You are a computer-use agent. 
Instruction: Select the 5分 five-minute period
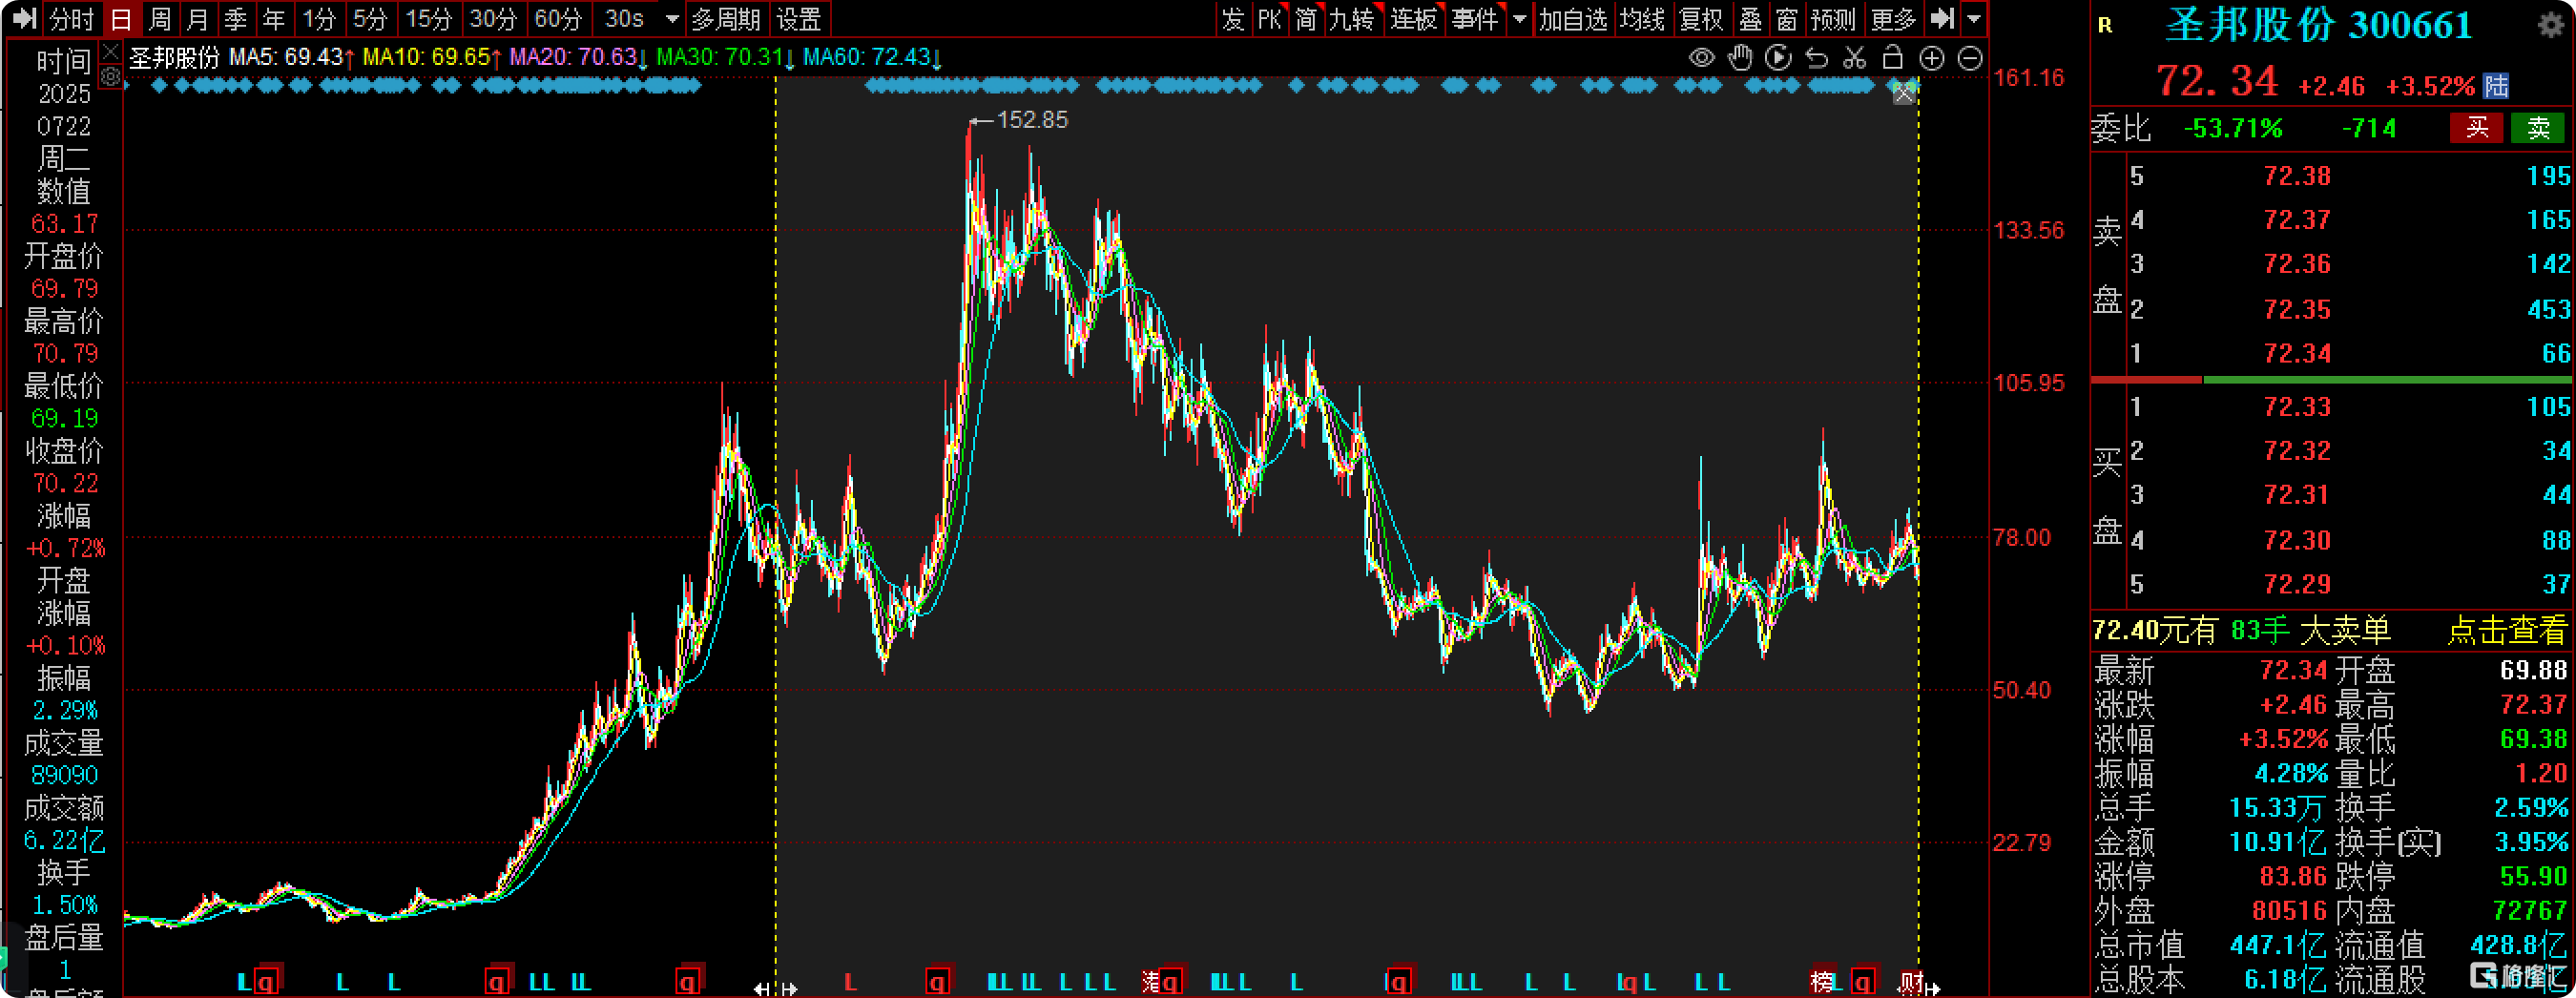tap(369, 18)
